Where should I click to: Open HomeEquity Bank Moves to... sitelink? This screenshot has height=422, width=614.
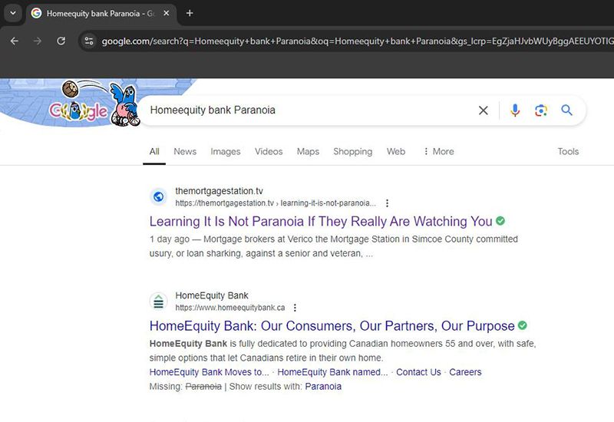(209, 372)
